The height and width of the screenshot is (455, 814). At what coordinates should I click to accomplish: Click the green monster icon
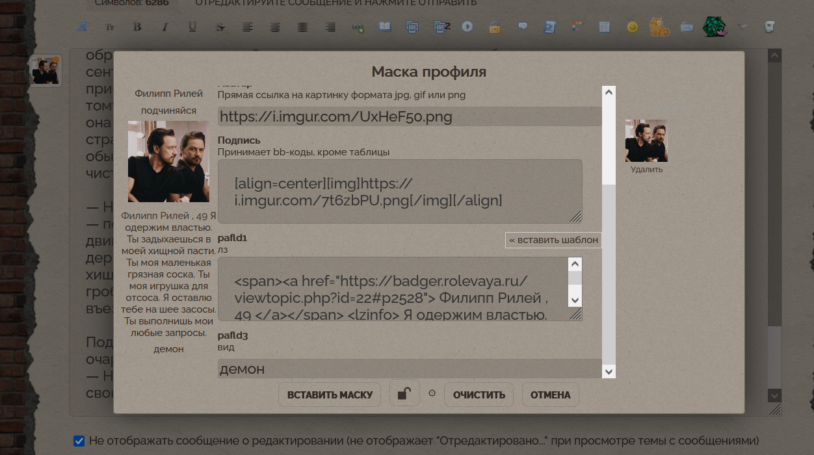click(714, 27)
